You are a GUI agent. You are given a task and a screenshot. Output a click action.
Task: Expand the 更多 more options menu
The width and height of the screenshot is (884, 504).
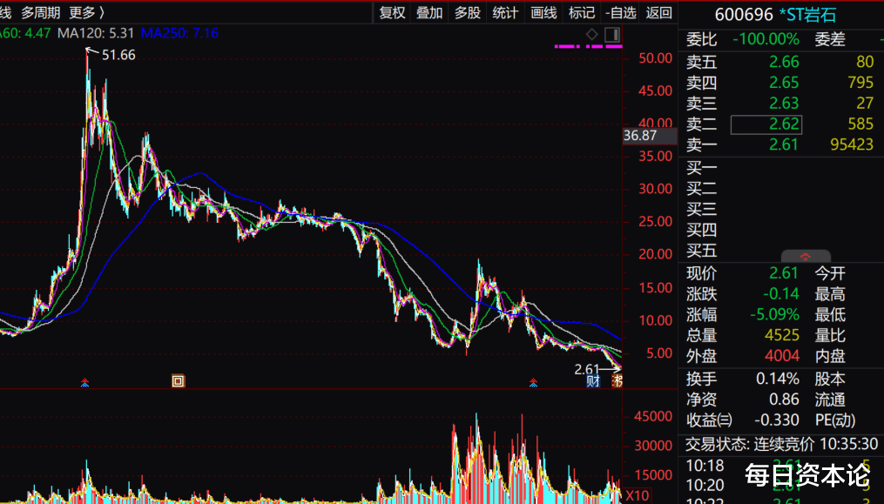87,12
